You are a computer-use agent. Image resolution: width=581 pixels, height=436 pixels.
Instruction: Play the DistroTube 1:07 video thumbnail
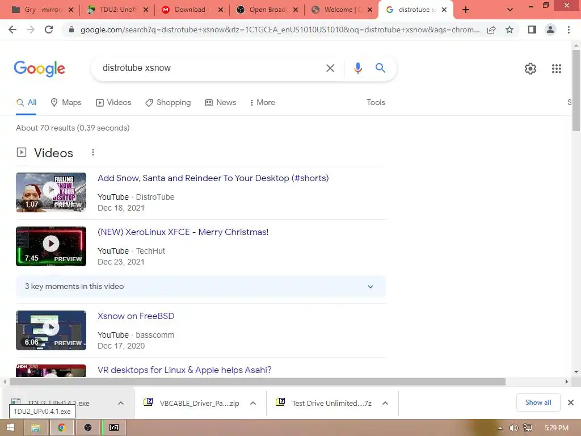[51, 192]
